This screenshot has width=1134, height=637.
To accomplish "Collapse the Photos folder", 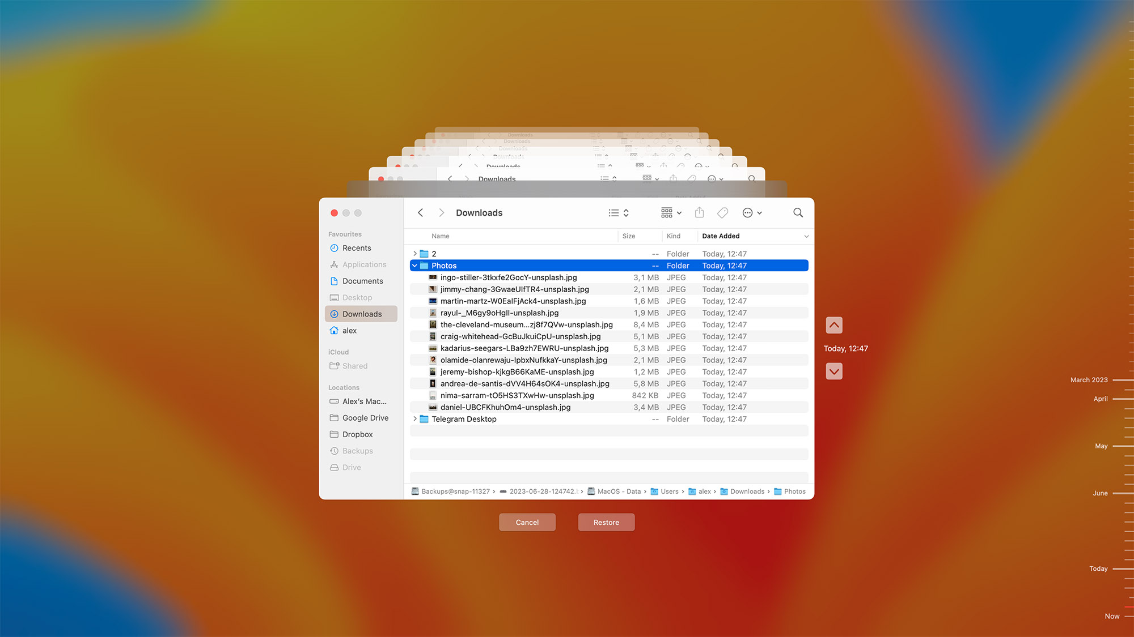I will coord(414,265).
